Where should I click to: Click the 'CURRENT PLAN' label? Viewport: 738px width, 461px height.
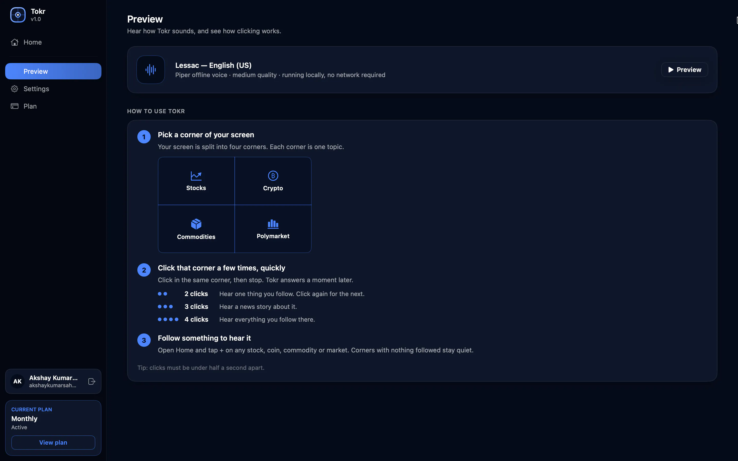pos(32,410)
